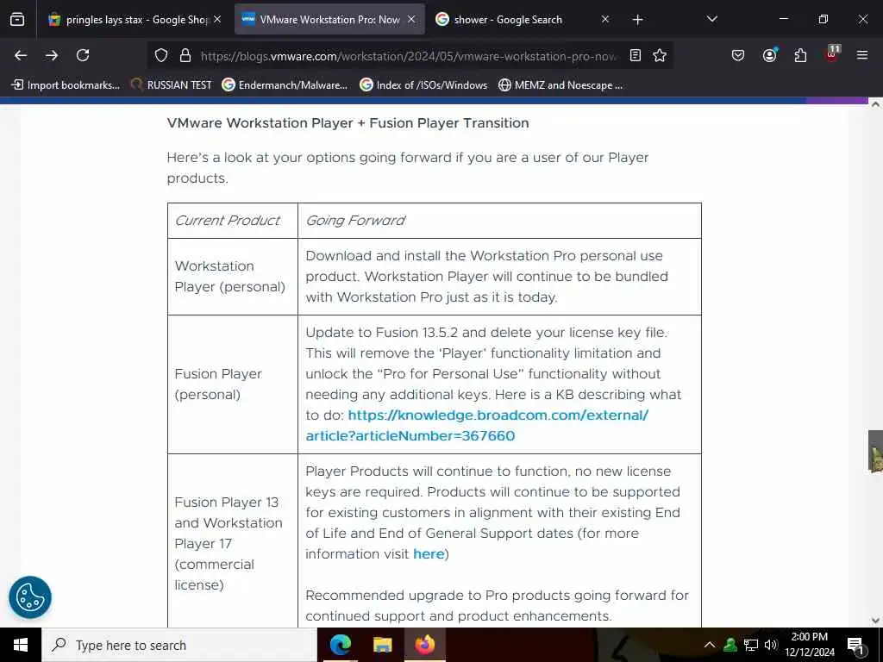Screen dimensions: 883x662
Task: Click 'Fusion Player 13 and Workstation Player 17' cell
Action: tap(233, 543)
